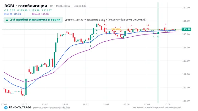The width and height of the screenshot is (198, 111).
Task: Click the high value 'H 115.39'
Action: pyautogui.click(x=22, y=10)
